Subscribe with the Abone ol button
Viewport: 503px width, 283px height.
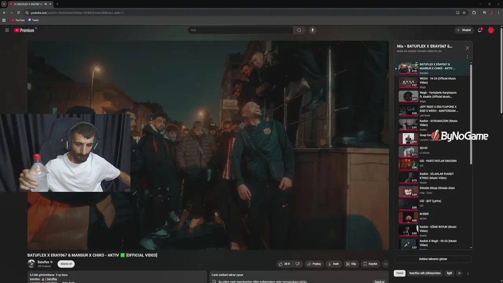pyautogui.click(x=66, y=264)
